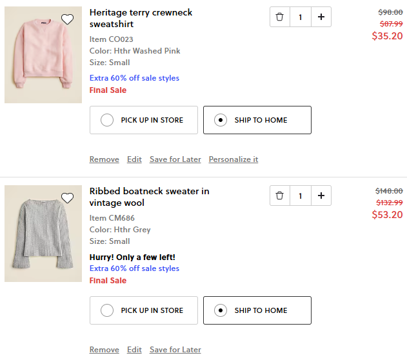The height and width of the screenshot is (362, 407).
Task: Remove the Ribbed boatneck sweater
Action: click(x=104, y=350)
